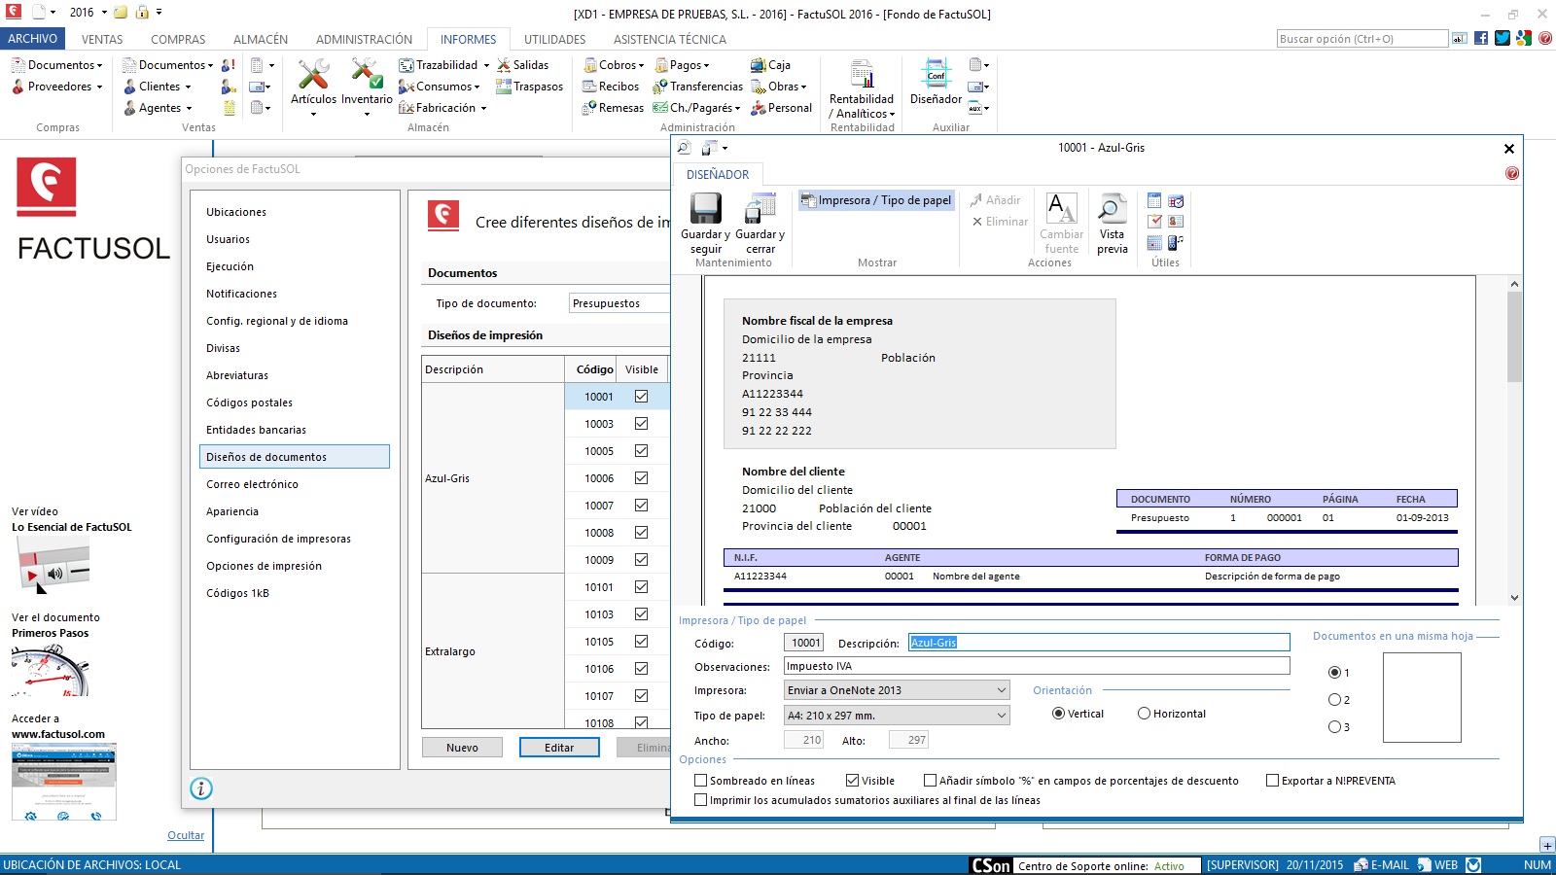The width and height of the screenshot is (1556, 875).
Task: Open the ARCHIVO menu
Action: [33, 39]
